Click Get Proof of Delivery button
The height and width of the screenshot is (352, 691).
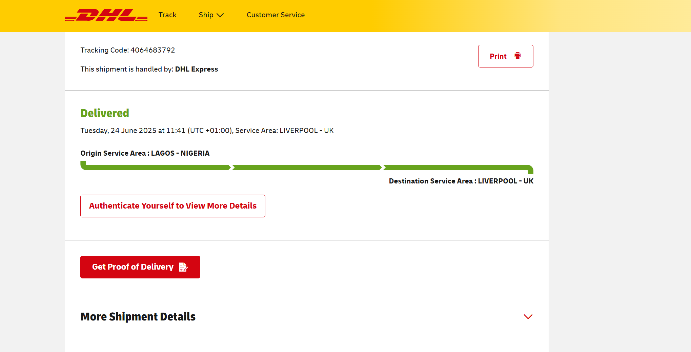(140, 267)
